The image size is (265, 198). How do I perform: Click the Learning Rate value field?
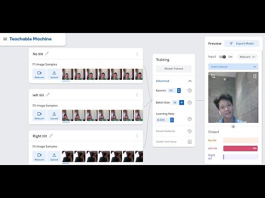pos(163,120)
